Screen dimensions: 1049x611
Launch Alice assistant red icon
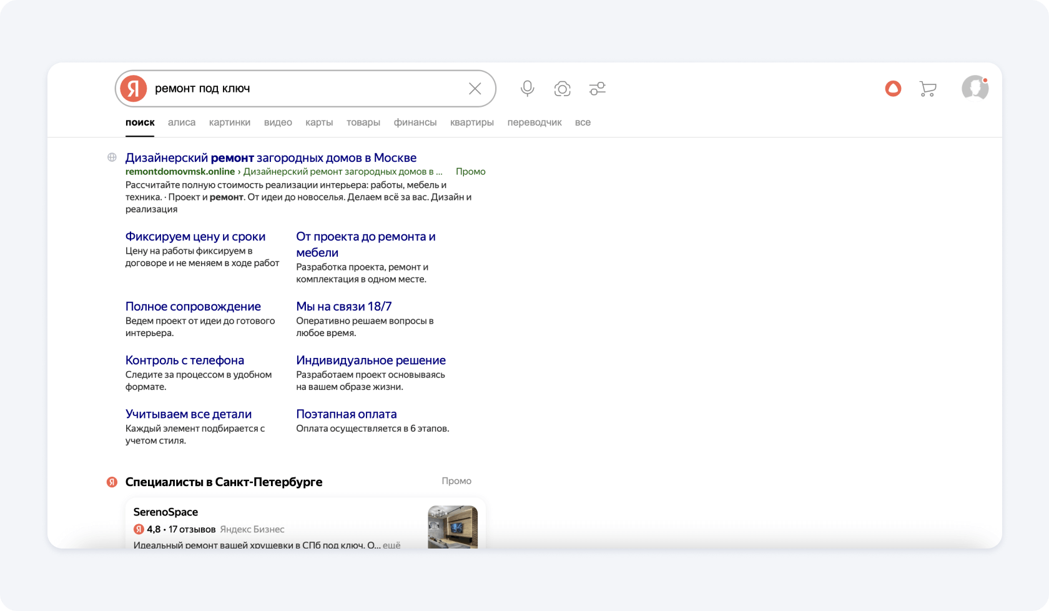[x=893, y=89]
